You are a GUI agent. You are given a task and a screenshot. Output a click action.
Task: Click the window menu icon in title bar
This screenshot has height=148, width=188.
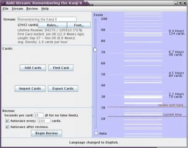[x=3, y=3]
